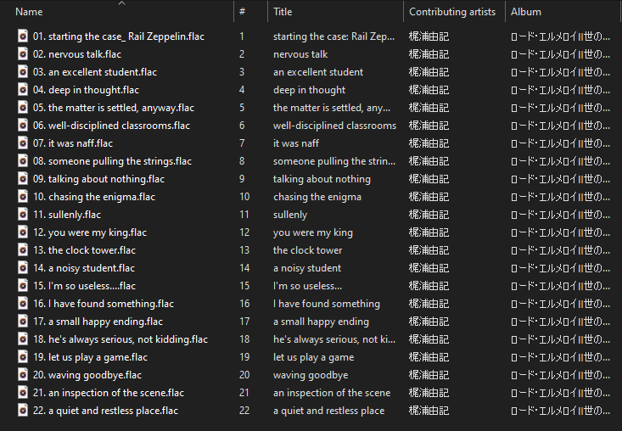The height and width of the screenshot is (431, 622).
Task: Click the title text waving goodbye
Action: point(311,375)
